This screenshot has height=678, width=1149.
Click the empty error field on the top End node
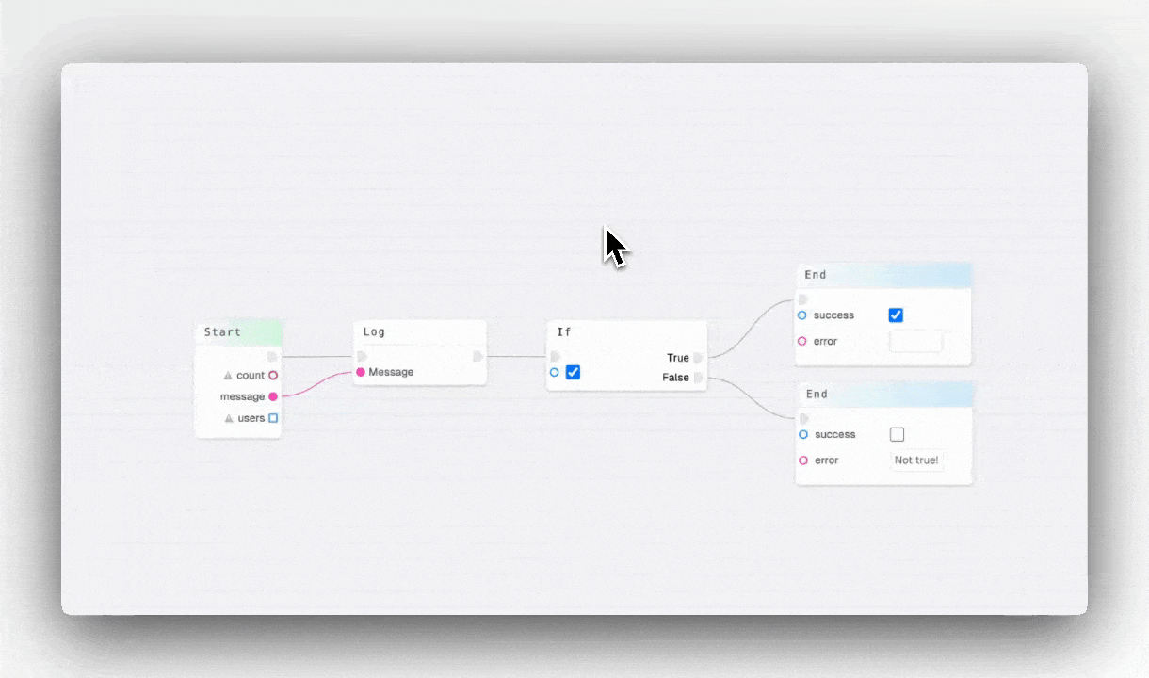click(916, 341)
